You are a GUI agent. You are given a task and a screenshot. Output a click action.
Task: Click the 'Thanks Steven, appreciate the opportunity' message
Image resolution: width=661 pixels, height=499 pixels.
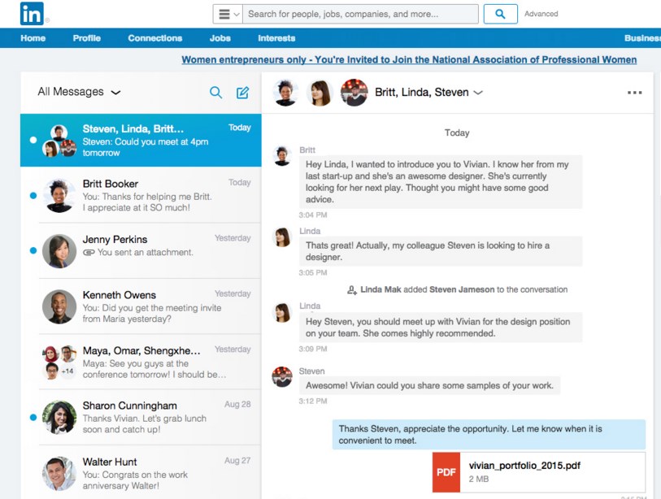click(x=489, y=435)
